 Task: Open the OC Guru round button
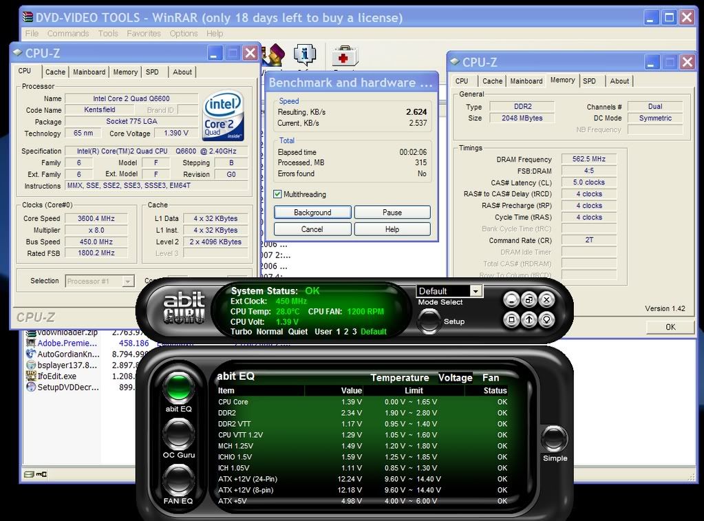178,433
